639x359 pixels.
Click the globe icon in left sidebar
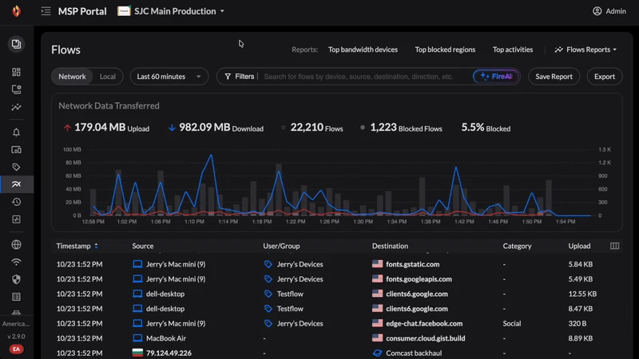16,245
